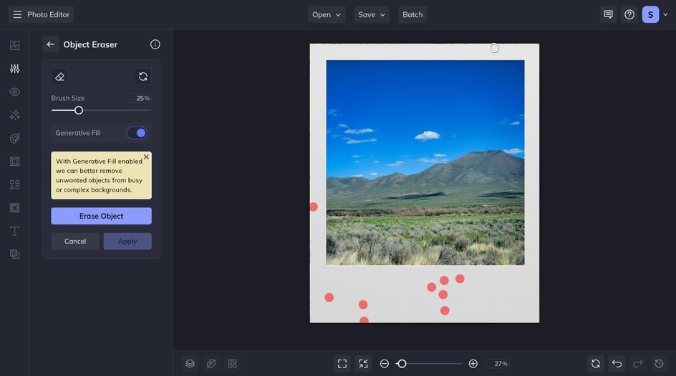This screenshot has height=376, width=676.
Task: Cancel the Object Eraser changes
Action: point(75,242)
